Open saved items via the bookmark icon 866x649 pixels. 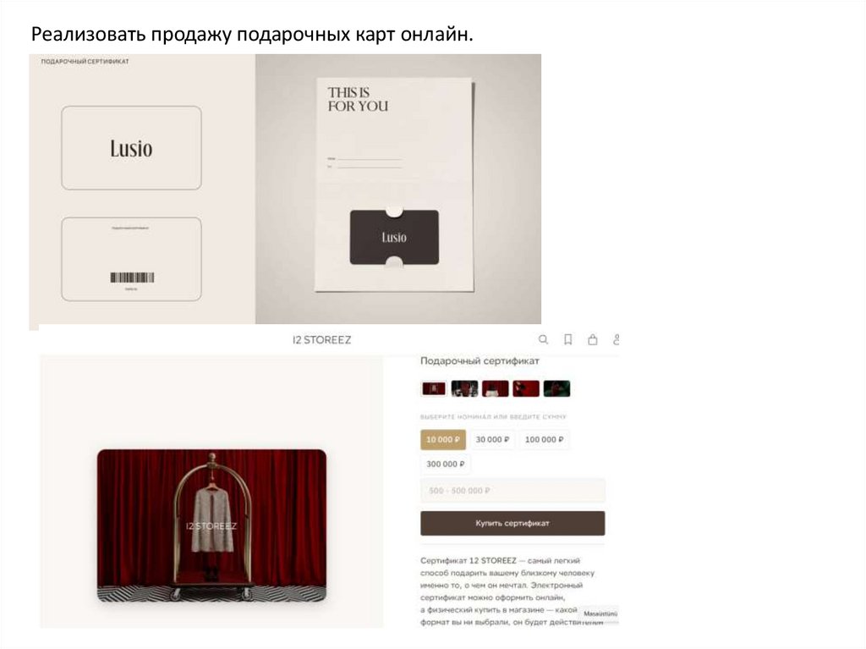point(567,339)
